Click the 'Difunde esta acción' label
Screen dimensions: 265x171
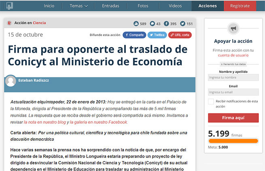tap(105, 35)
